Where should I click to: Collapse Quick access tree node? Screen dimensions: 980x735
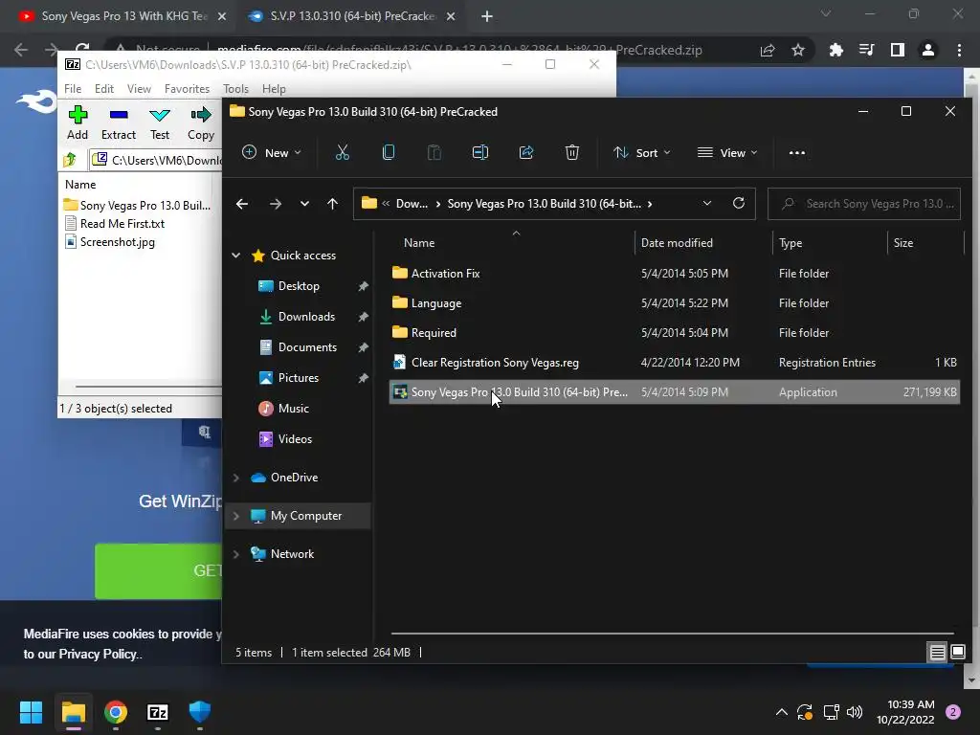(236, 255)
